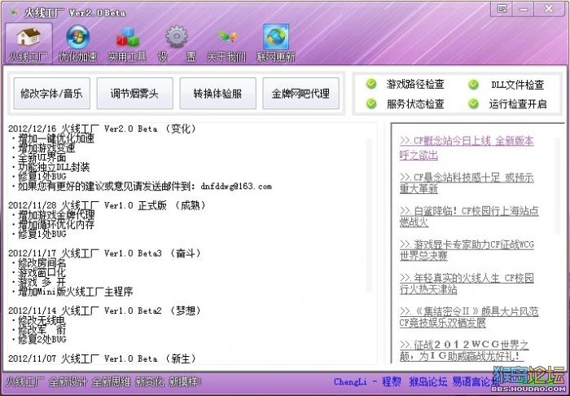Click the 服务状态检查 label

click(x=415, y=104)
